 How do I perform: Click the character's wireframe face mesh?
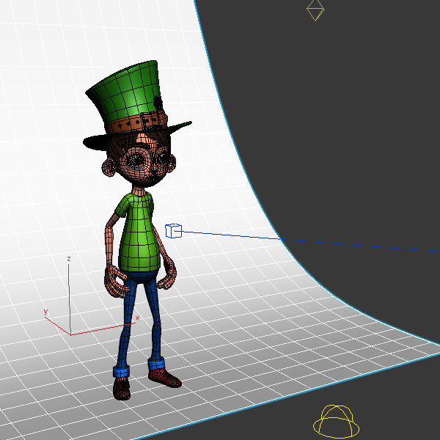143,163
